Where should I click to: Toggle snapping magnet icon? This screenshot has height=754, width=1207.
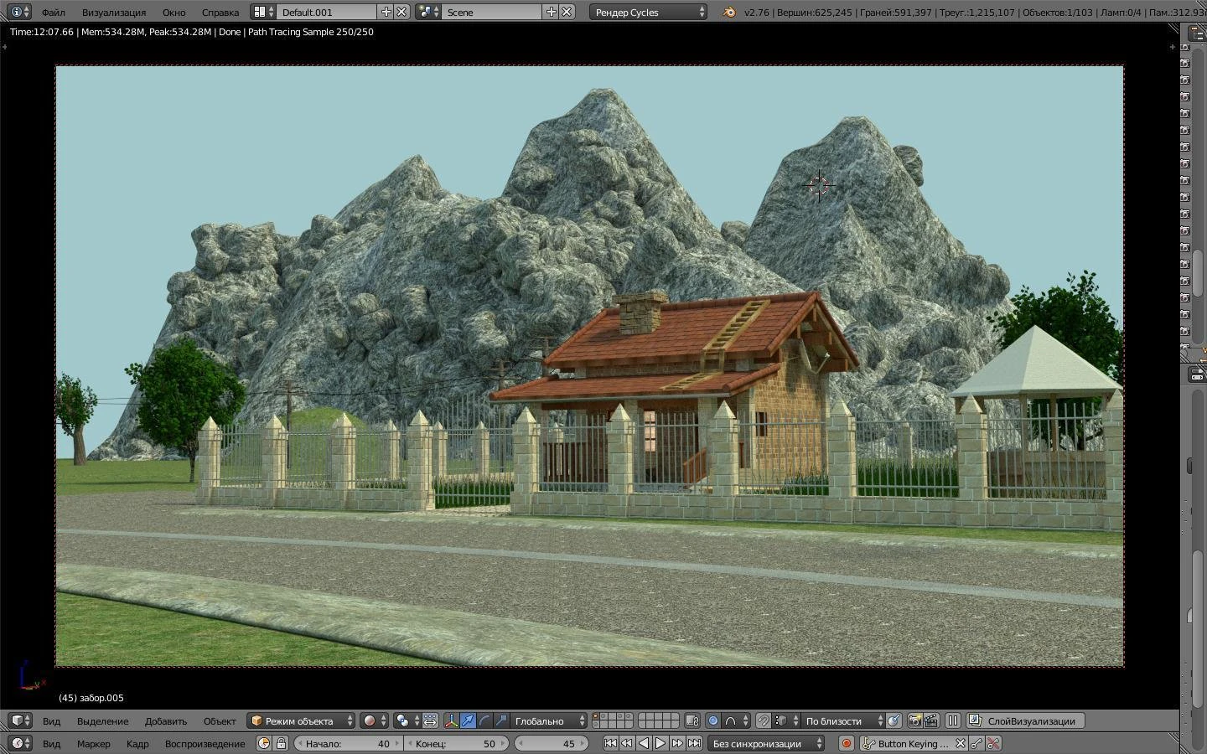(763, 720)
